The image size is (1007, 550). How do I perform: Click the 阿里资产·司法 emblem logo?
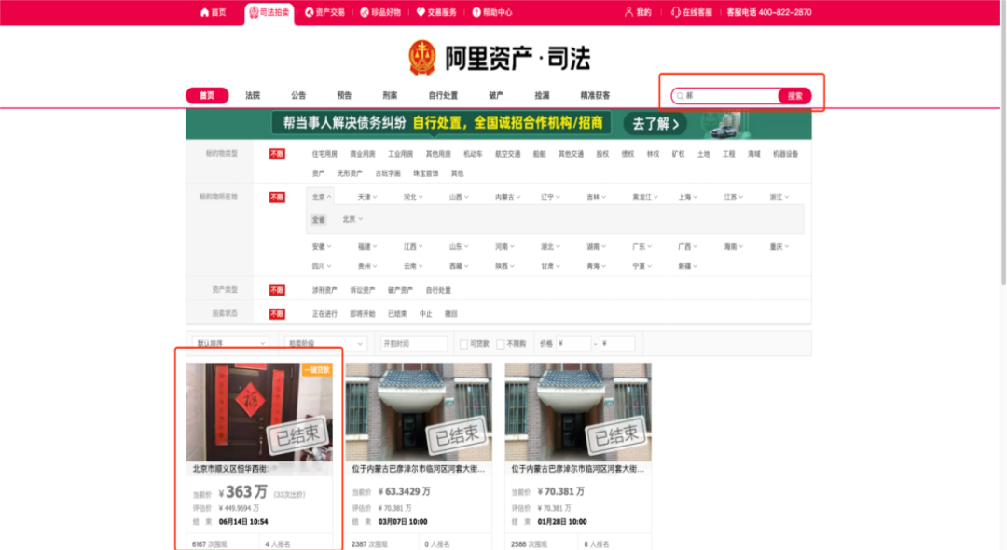(x=422, y=58)
